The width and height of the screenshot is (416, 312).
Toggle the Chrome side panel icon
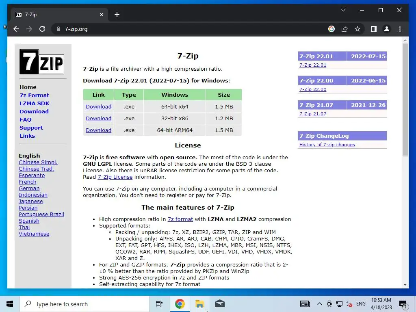pos(374,29)
